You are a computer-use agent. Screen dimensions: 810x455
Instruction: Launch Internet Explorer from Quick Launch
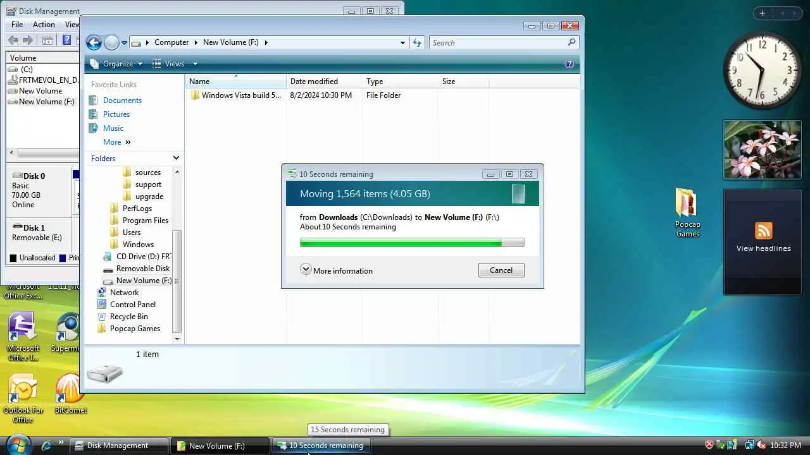click(46, 446)
